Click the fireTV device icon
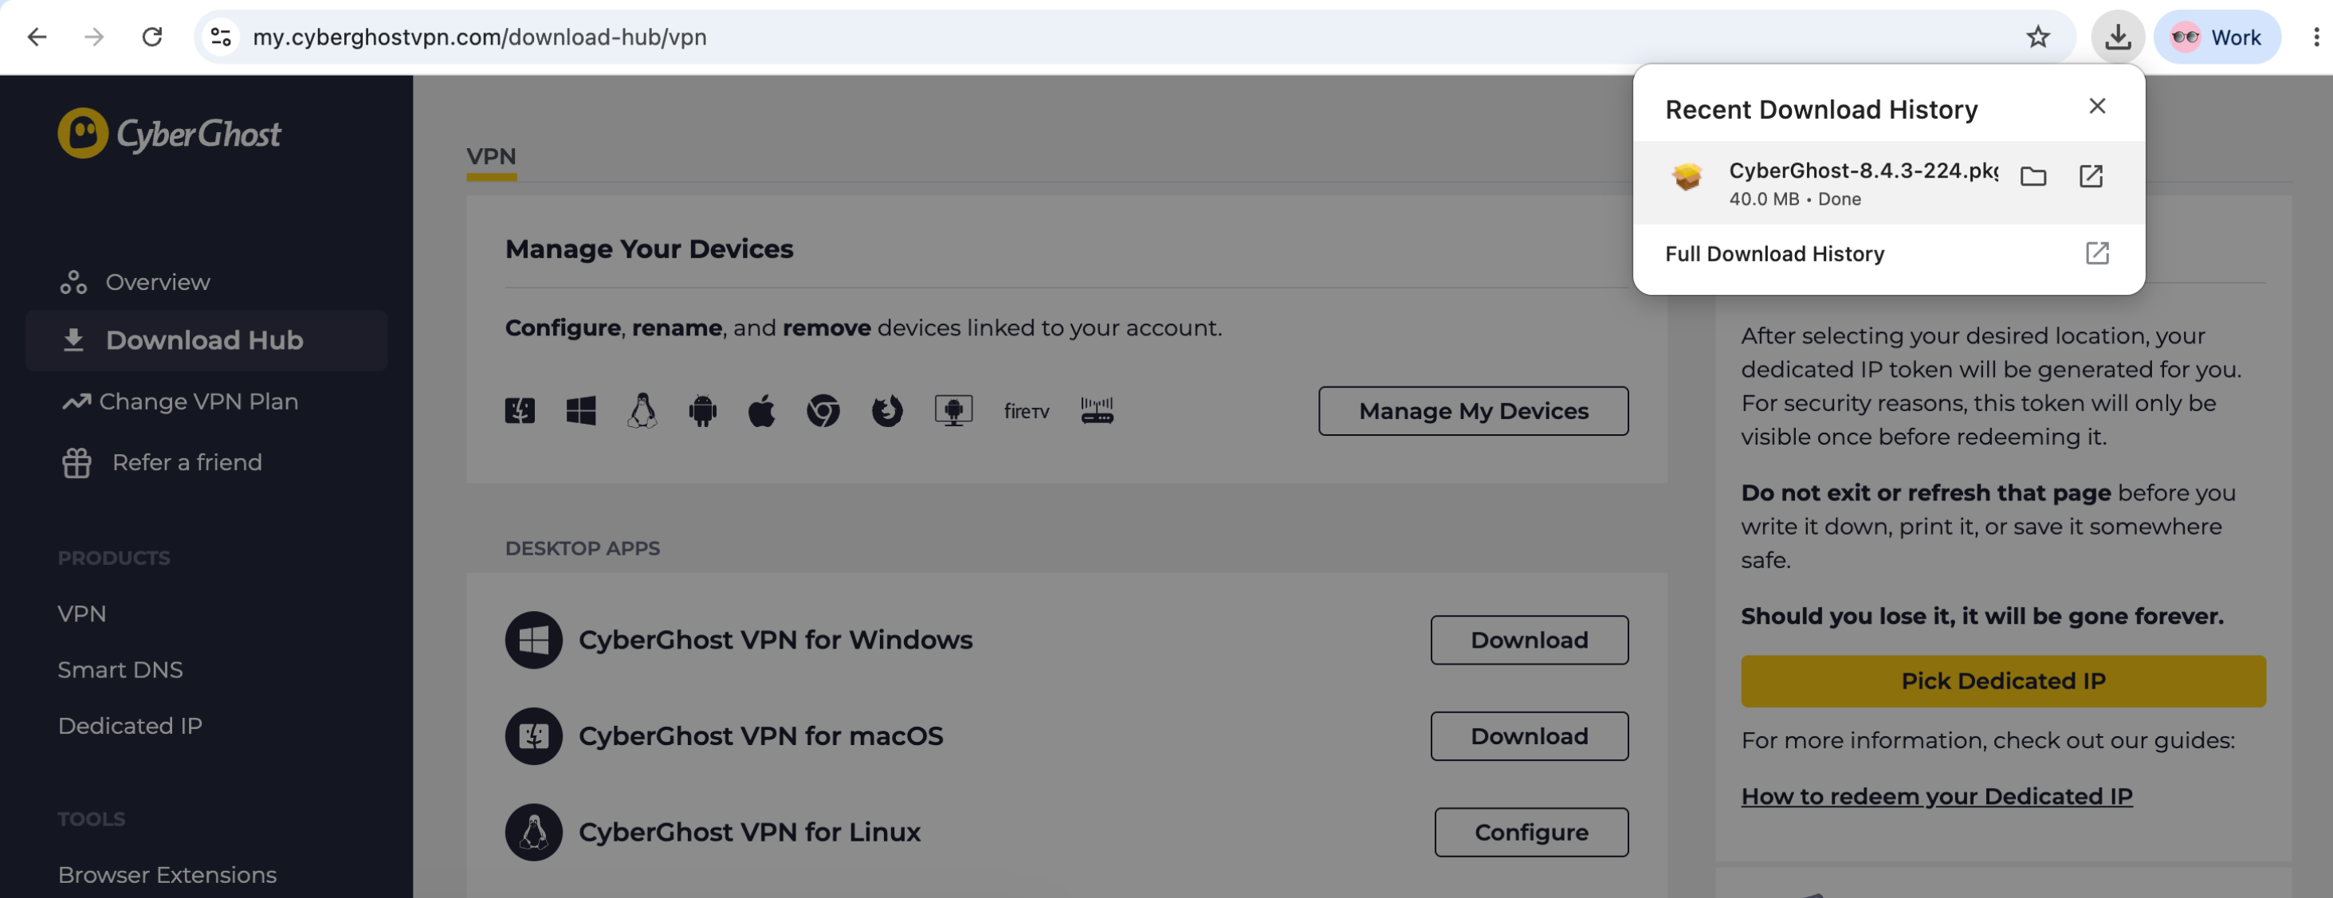 click(1026, 412)
